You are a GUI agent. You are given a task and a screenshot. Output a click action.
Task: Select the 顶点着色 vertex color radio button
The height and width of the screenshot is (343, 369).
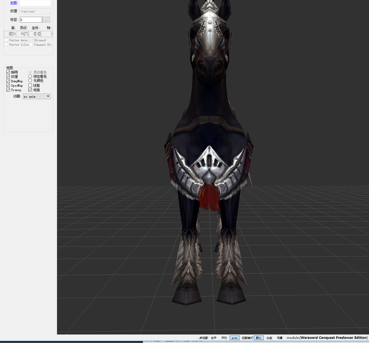pyautogui.click(x=30, y=72)
